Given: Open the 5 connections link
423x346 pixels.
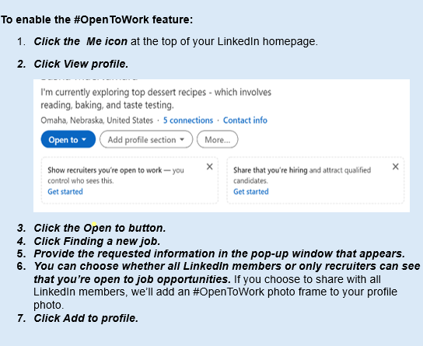Looking at the screenshot, I should tap(188, 121).
